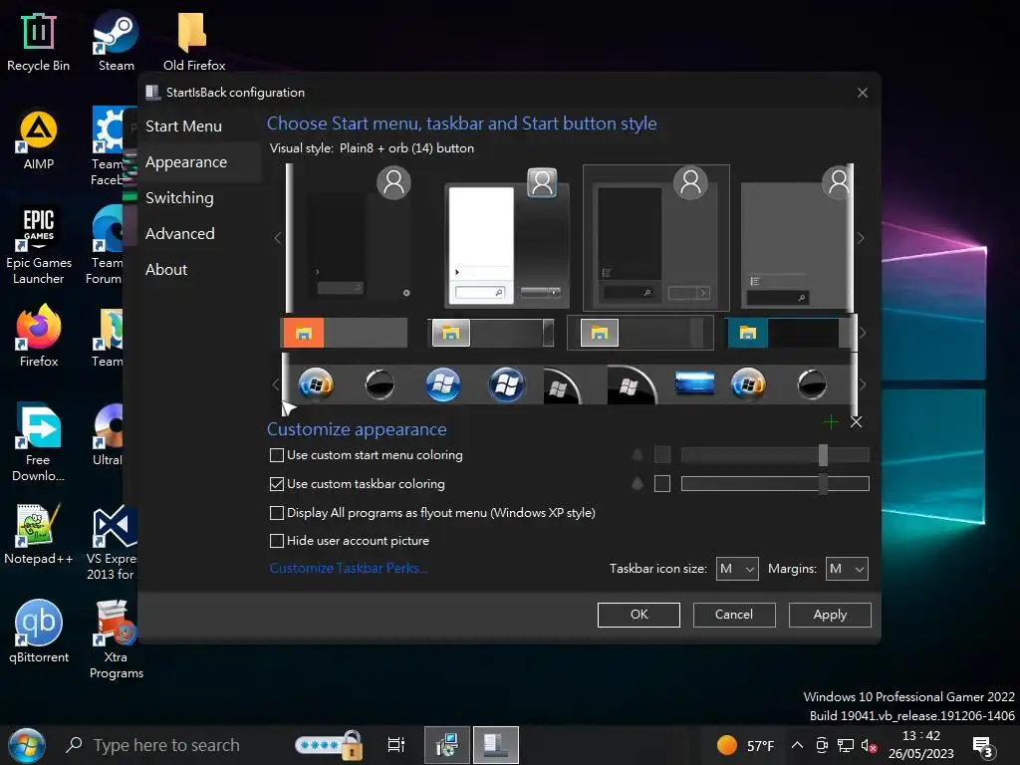Apply the configuration changes

coord(830,615)
